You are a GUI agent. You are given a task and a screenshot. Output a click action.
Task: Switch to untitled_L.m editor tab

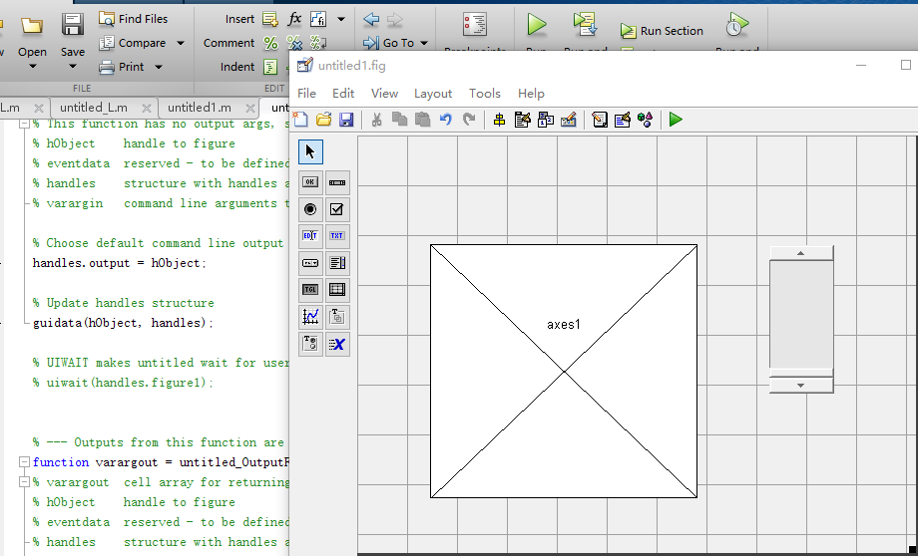point(94,108)
